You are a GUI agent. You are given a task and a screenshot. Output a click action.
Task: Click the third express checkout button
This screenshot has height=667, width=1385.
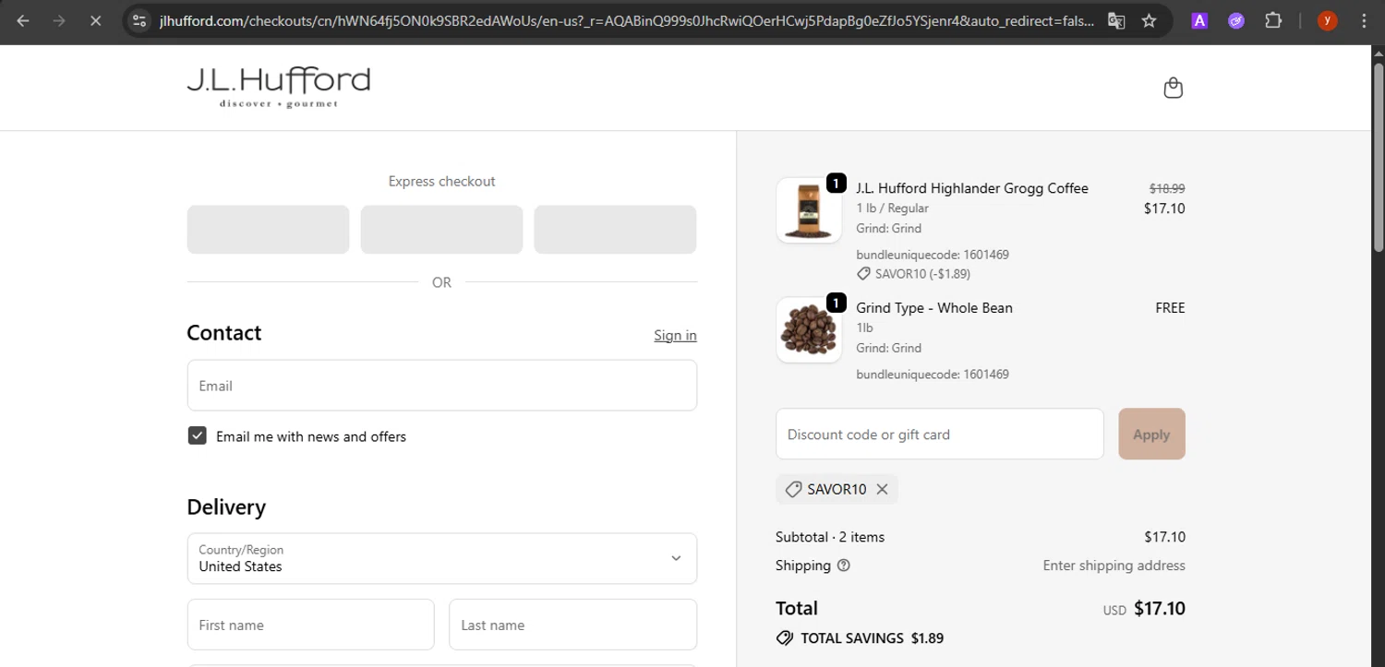pos(615,229)
